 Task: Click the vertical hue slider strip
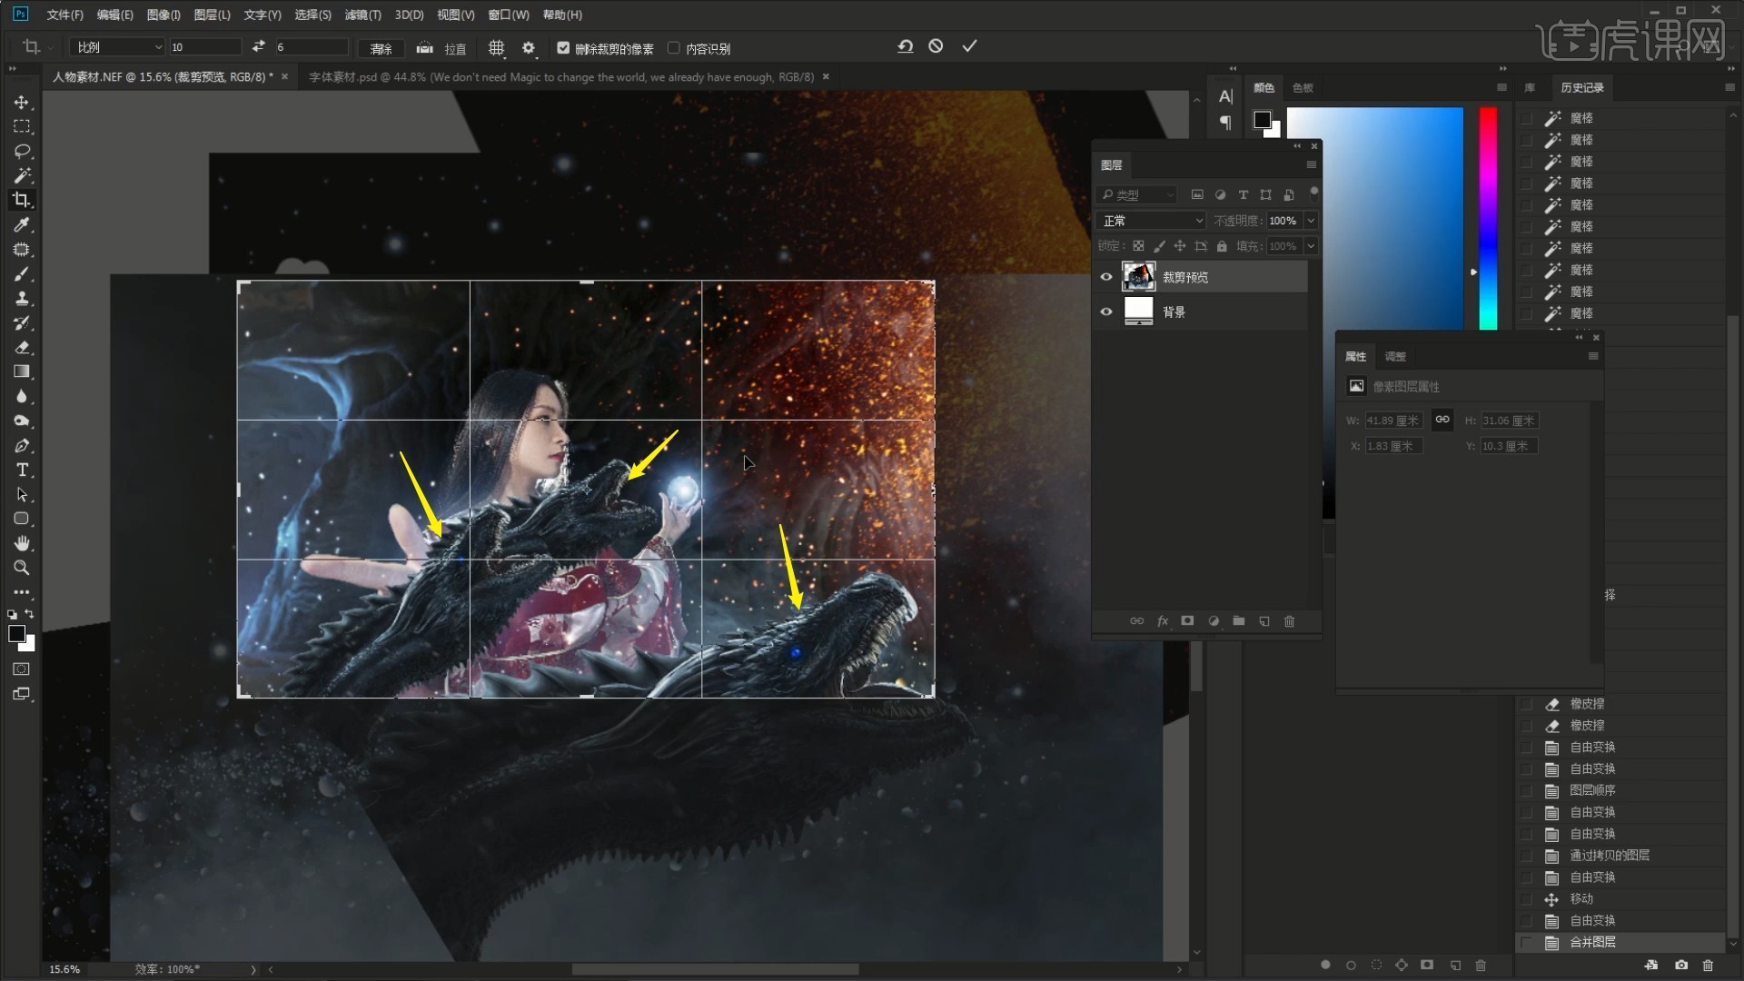(1488, 218)
